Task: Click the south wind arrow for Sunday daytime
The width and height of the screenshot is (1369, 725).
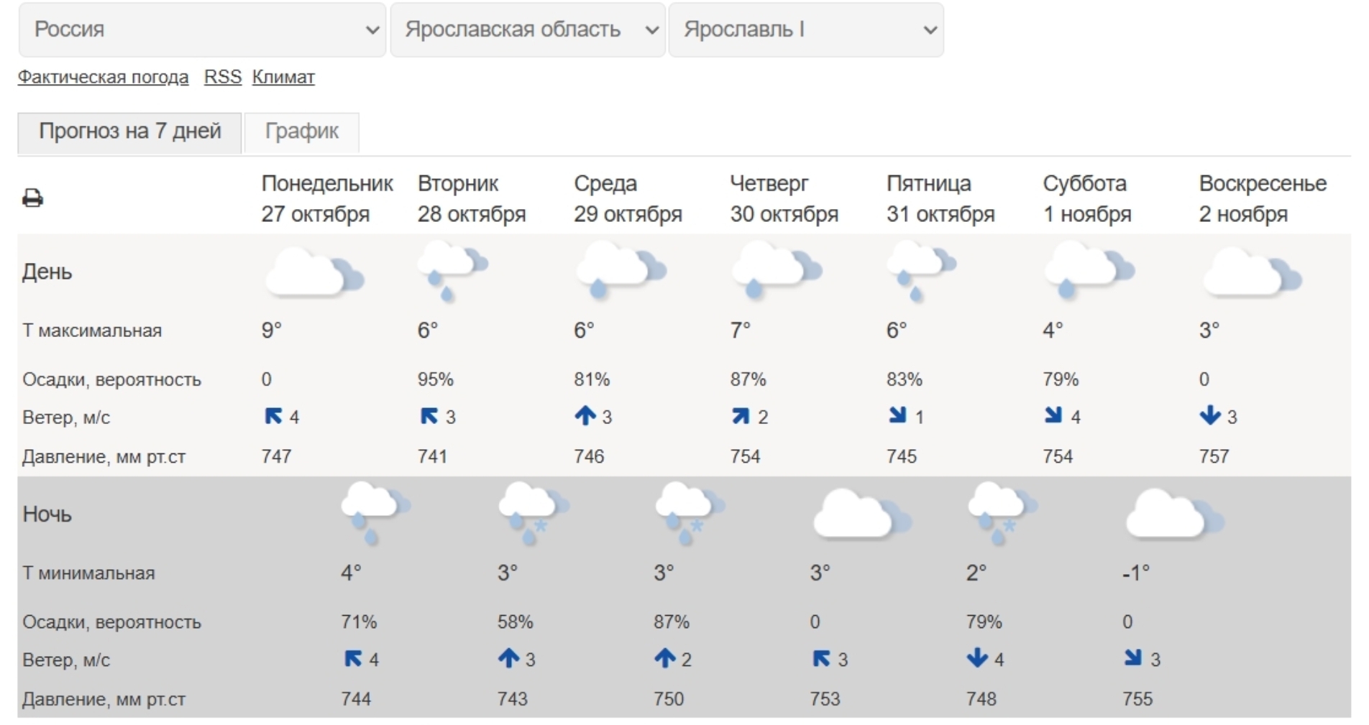Action: pos(1210,416)
